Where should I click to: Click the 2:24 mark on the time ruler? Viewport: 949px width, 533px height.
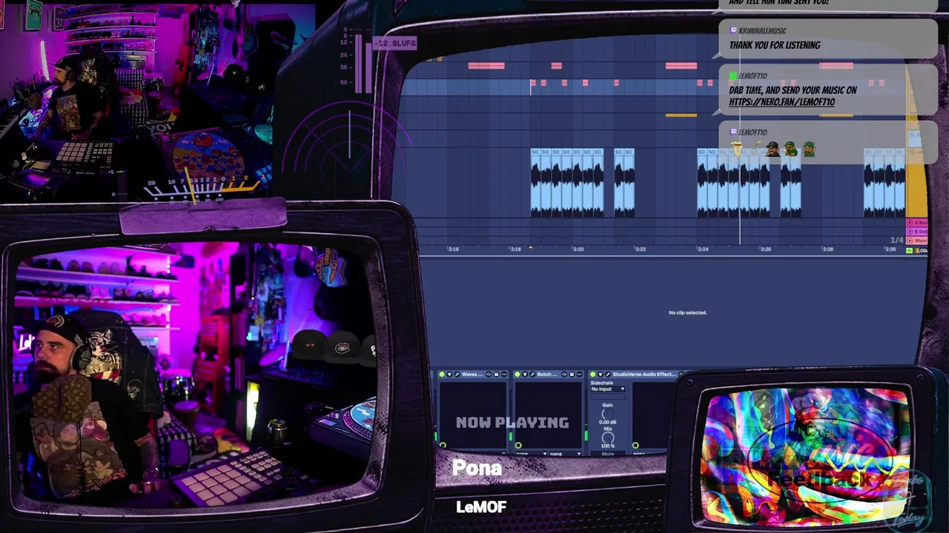703,249
